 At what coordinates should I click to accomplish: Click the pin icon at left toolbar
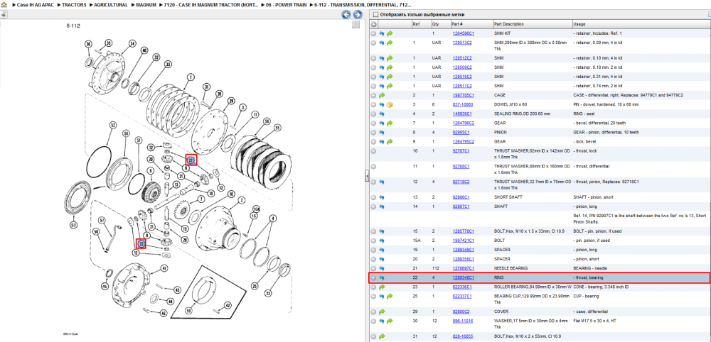tap(3, 14)
